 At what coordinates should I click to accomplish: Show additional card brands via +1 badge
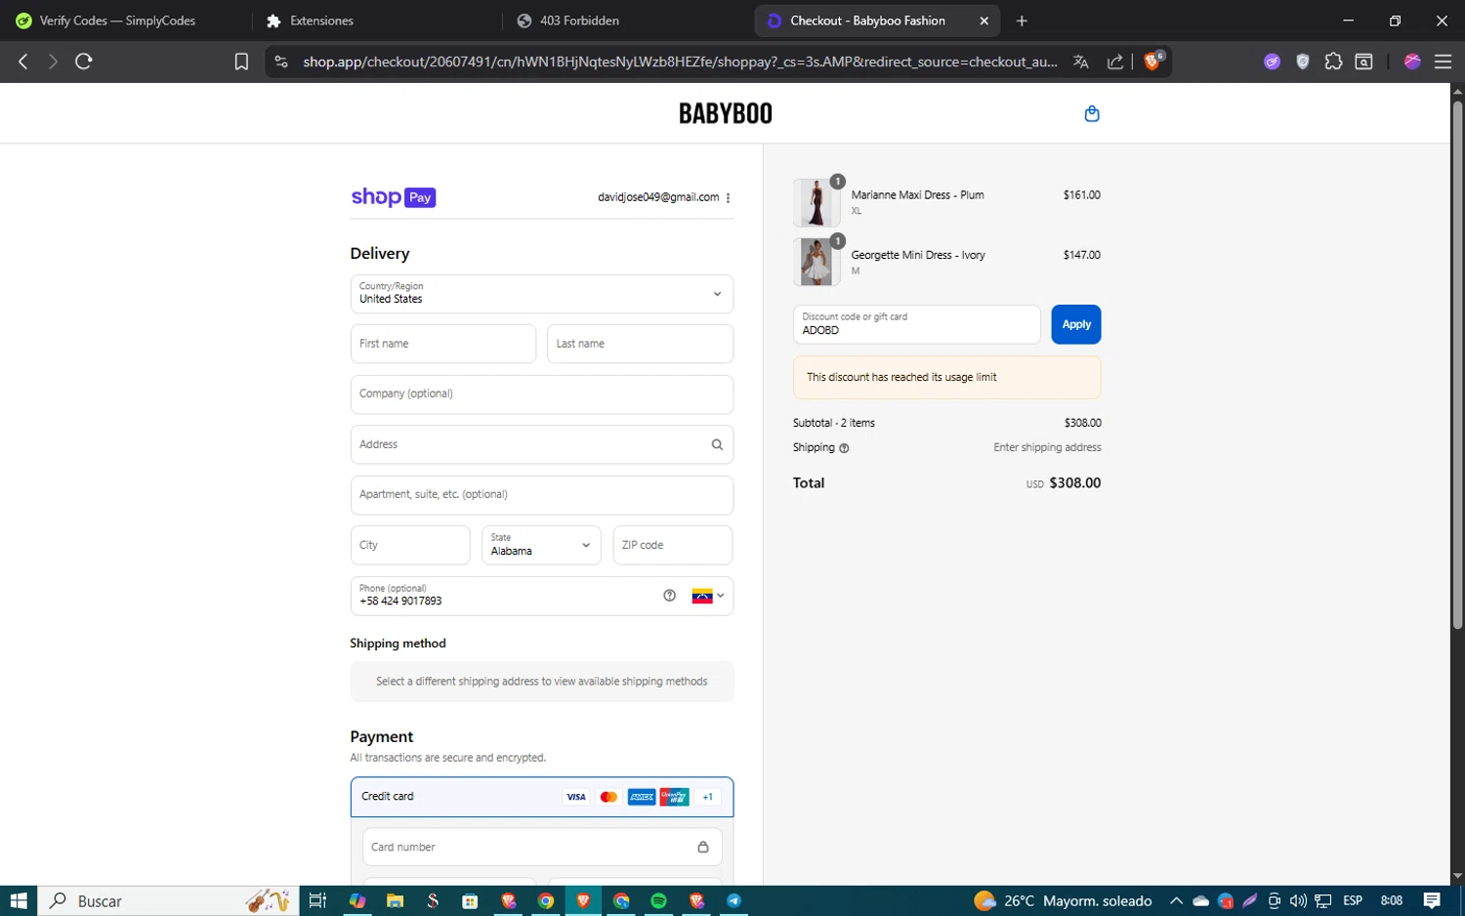(x=708, y=797)
